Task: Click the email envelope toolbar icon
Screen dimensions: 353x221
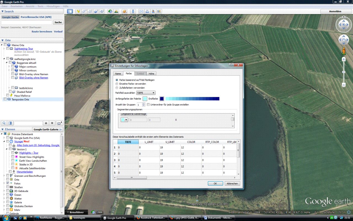Action: pos(141,11)
